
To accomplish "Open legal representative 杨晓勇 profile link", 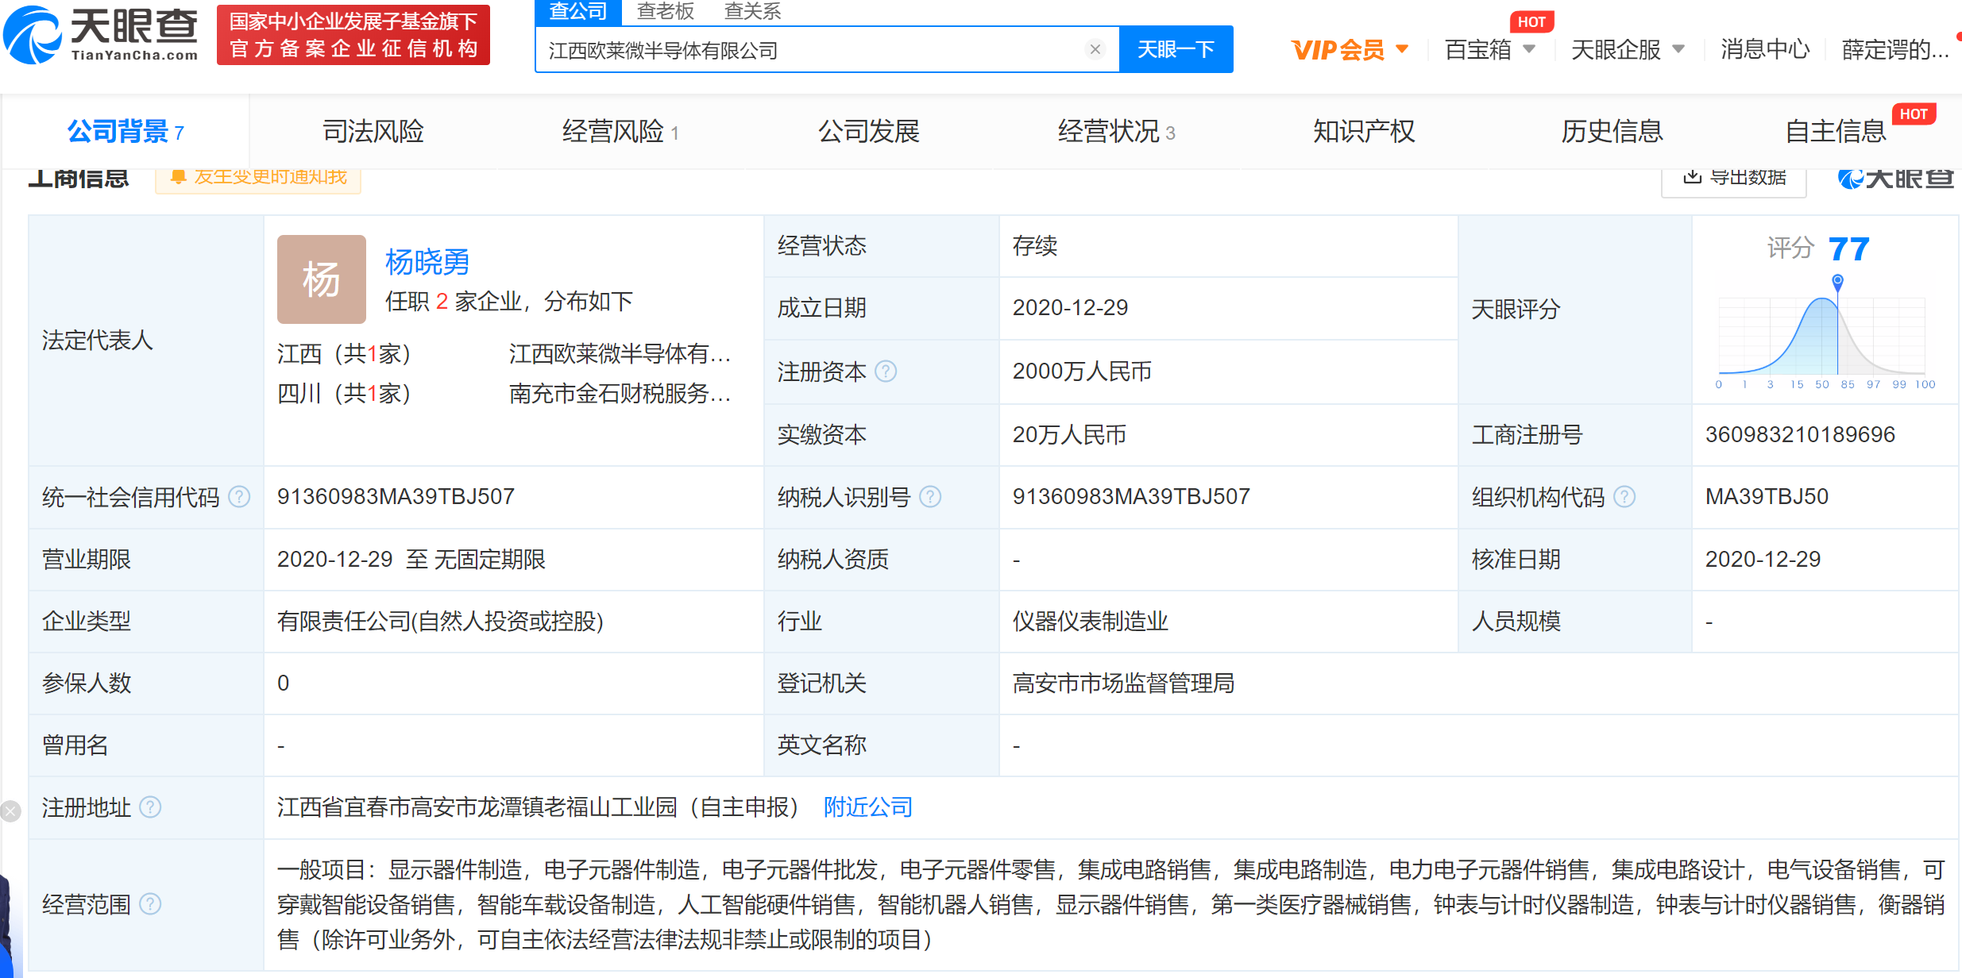I will pos(427,262).
